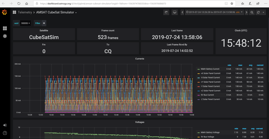Open the Voltages panel title menu
Viewport: 269px width, 139px height.
(x=140, y=122)
